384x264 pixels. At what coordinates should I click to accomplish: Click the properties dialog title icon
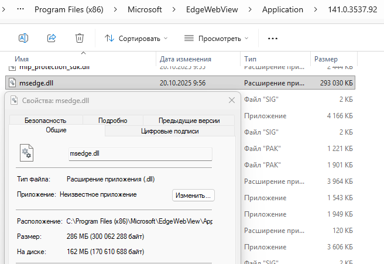(14, 101)
